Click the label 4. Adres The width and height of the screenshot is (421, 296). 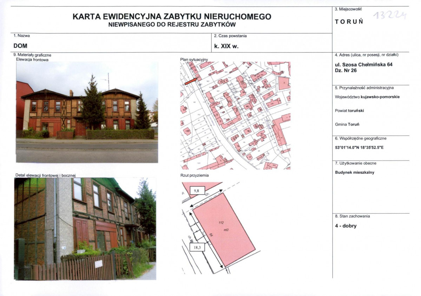point(367,55)
